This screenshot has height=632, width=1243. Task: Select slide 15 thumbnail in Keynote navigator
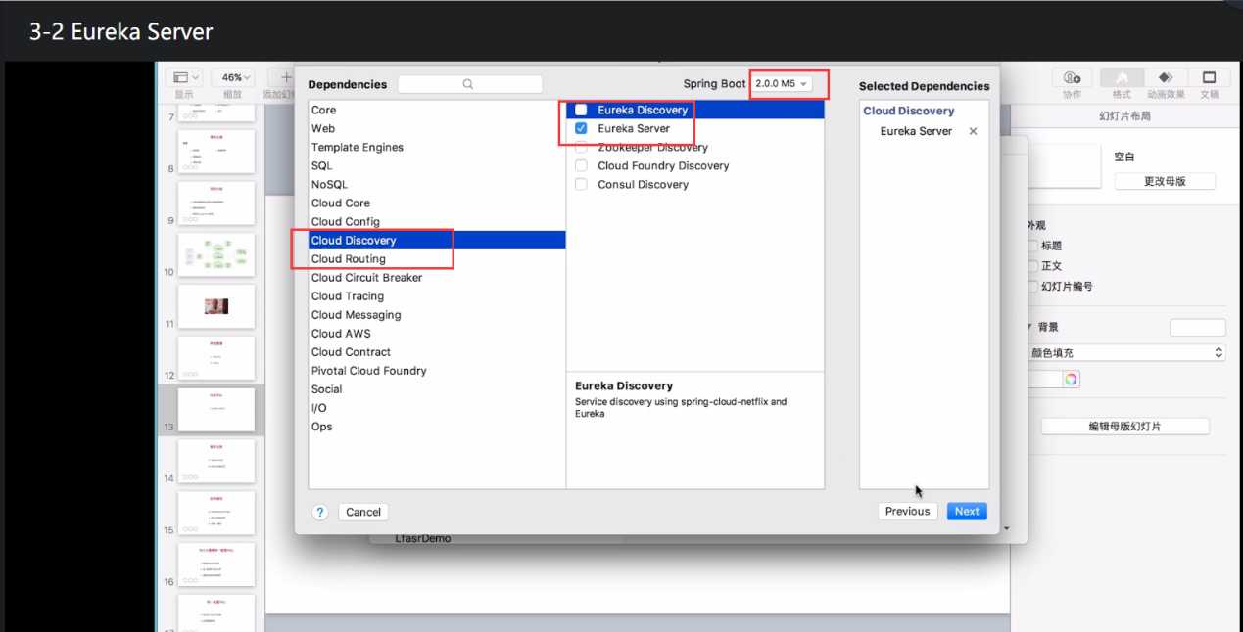pos(215,513)
